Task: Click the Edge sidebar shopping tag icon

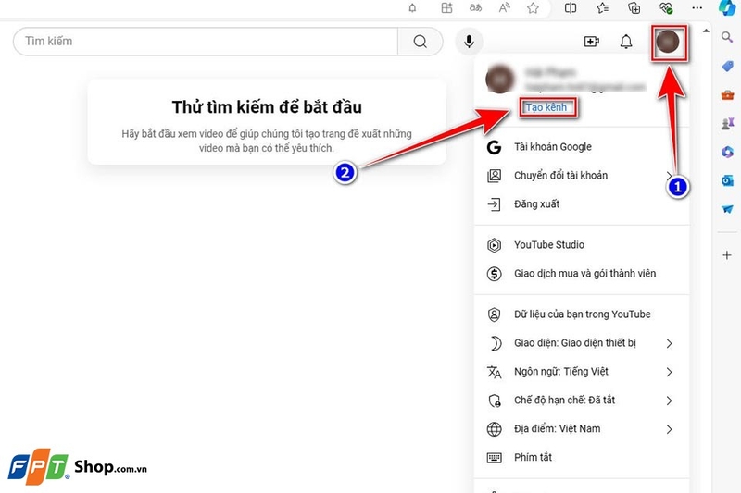Action: 727,66
